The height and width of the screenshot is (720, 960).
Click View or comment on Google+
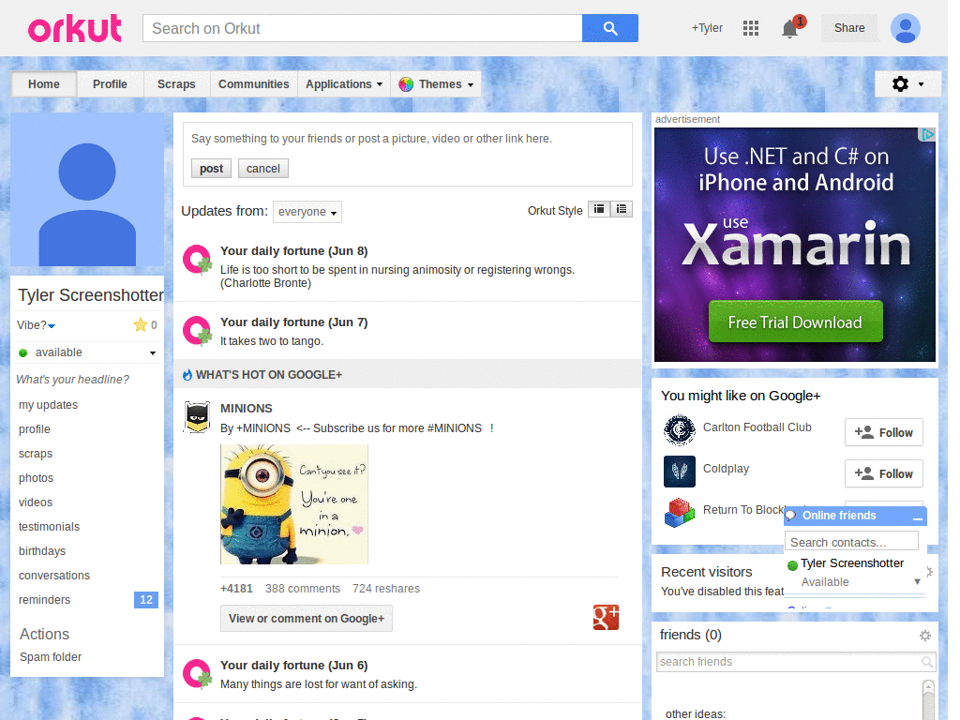tap(307, 619)
